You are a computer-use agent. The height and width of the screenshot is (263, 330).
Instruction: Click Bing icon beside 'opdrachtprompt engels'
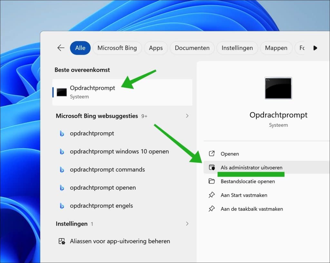point(62,206)
